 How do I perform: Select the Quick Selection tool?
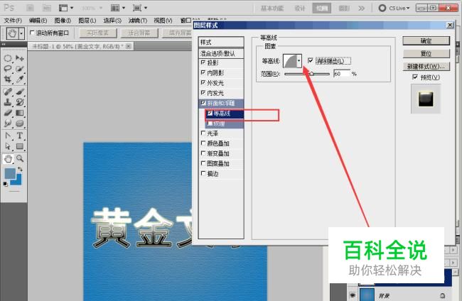coord(20,69)
